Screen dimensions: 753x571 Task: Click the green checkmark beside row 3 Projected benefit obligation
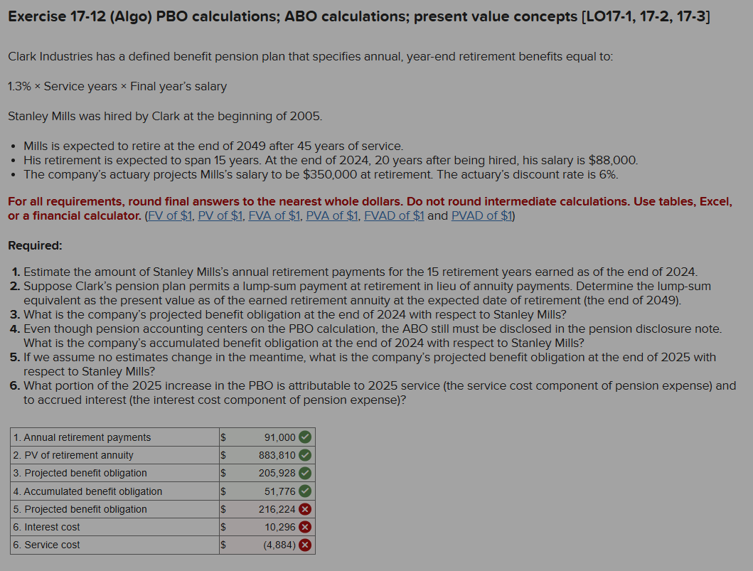pos(305,473)
